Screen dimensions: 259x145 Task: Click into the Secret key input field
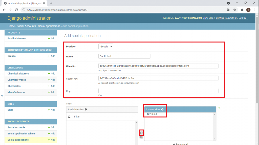pyautogui.click(x=158, y=78)
